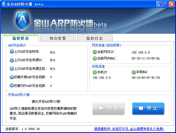This screenshot has height=133, width=176.
Task: Click the 开启 start button
Action: 108,108
